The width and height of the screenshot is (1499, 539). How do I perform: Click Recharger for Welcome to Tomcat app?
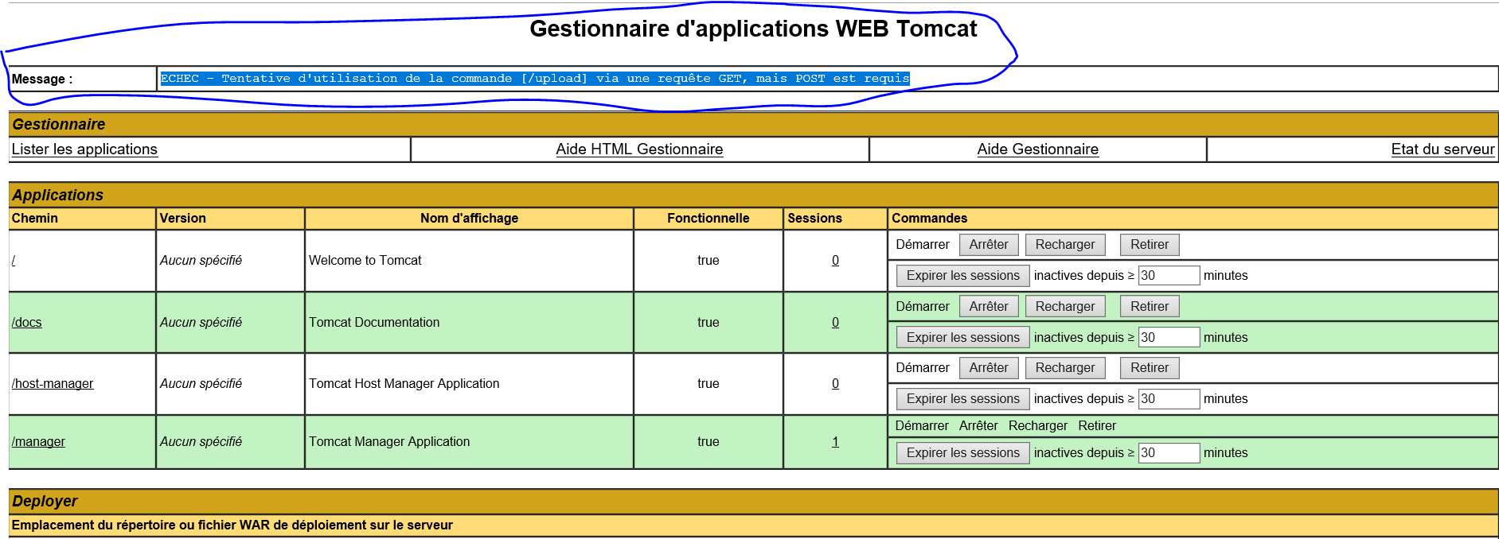click(1065, 245)
